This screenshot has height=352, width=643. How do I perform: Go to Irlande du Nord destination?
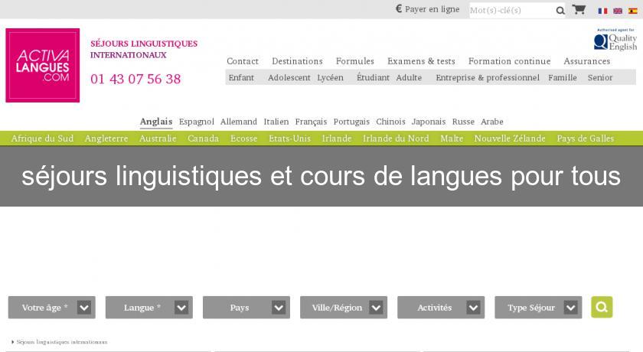click(x=396, y=139)
